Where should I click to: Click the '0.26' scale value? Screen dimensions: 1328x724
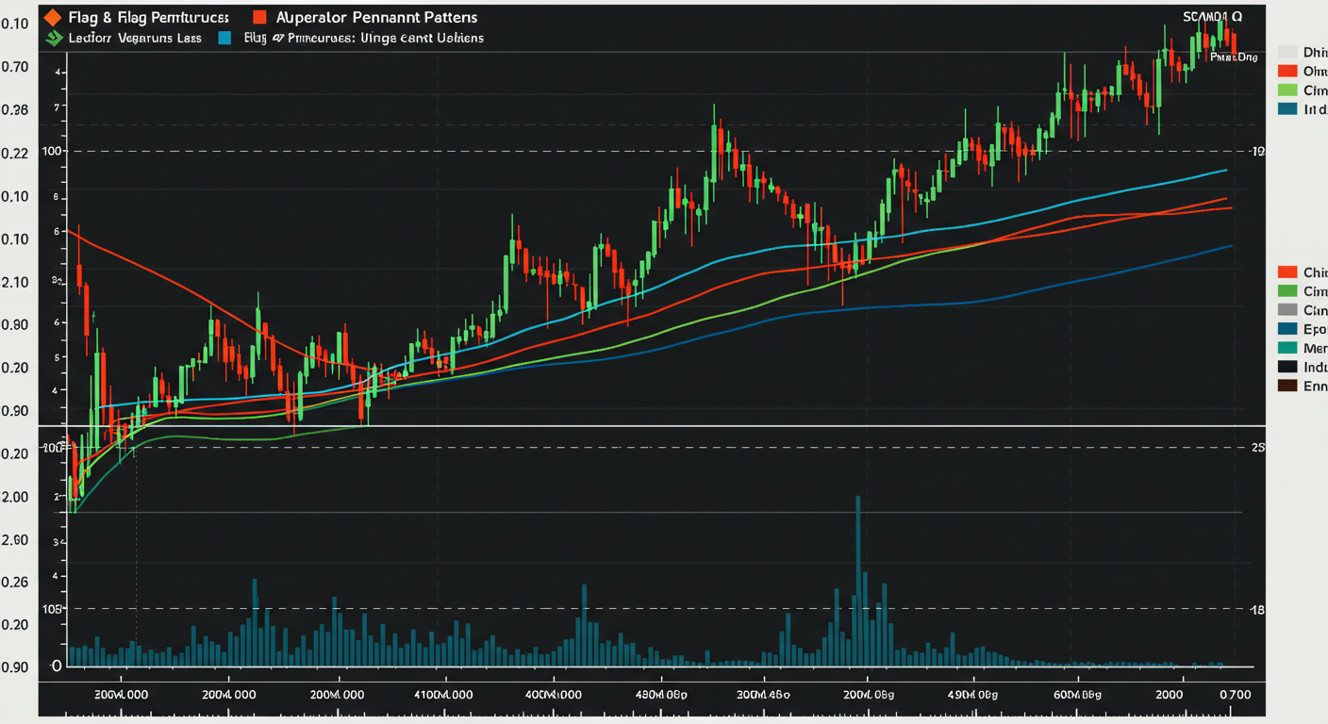(15, 583)
